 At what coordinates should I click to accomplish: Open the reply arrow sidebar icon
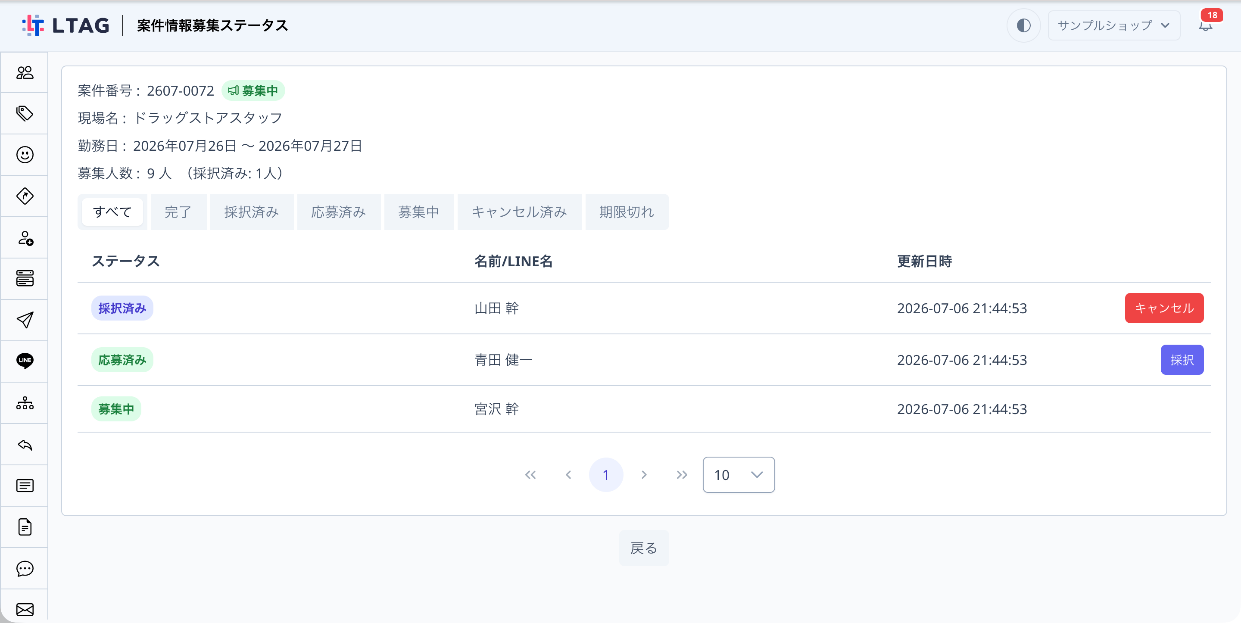click(x=25, y=444)
